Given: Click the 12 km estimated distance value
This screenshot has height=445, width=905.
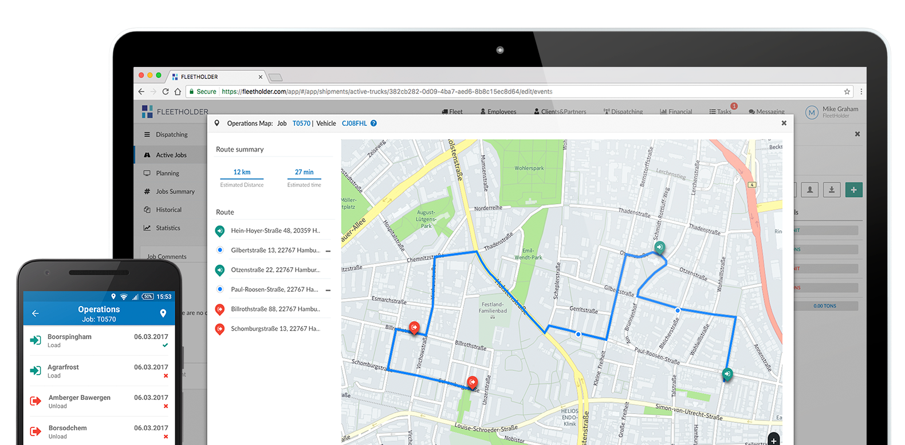Looking at the screenshot, I should click(242, 172).
